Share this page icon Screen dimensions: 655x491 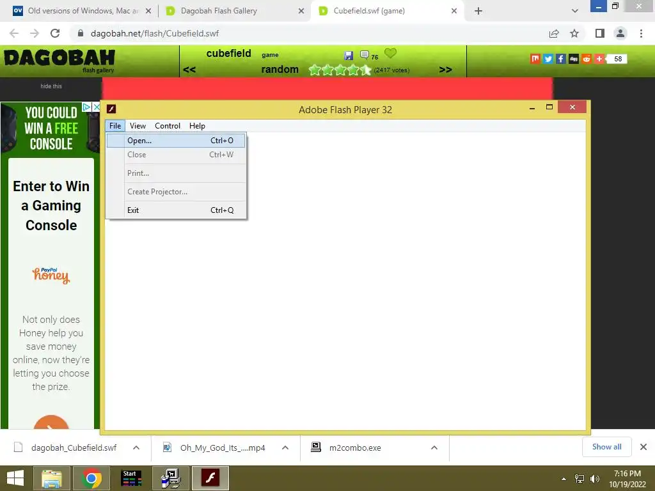(x=554, y=33)
